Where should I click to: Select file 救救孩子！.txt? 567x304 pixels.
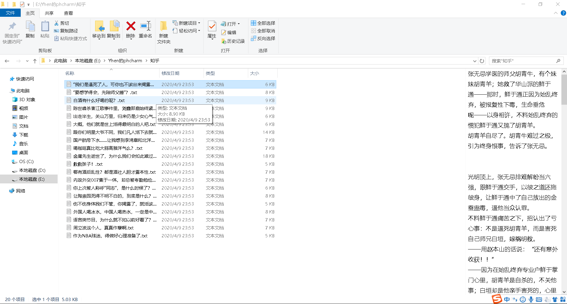coord(170,164)
